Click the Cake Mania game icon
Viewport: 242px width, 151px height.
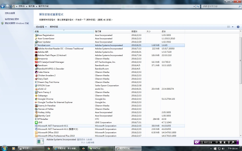click(36, 72)
